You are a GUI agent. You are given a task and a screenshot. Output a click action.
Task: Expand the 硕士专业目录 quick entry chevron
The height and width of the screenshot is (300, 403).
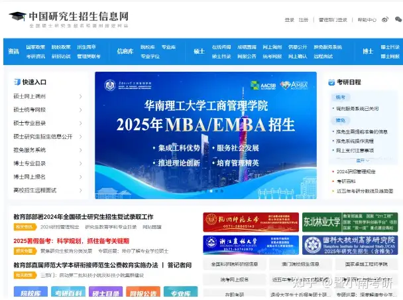pyautogui.click(x=80, y=123)
